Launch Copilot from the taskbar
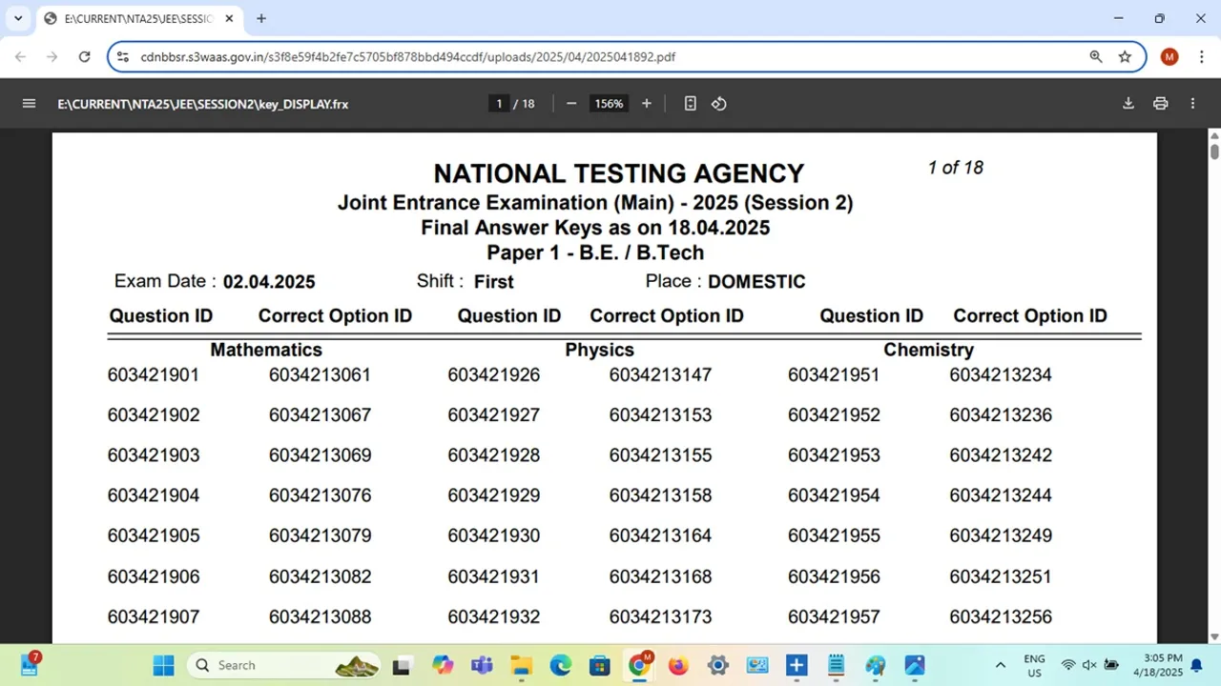 point(443,665)
